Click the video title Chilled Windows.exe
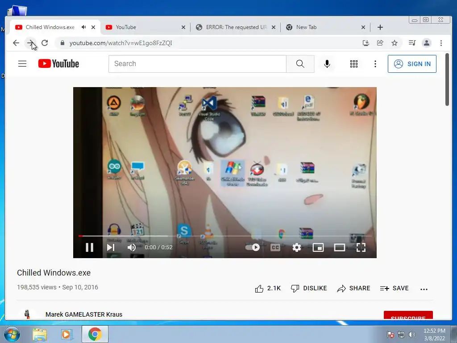The width and height of the screenshot is (457, 343). coord(54,273)
